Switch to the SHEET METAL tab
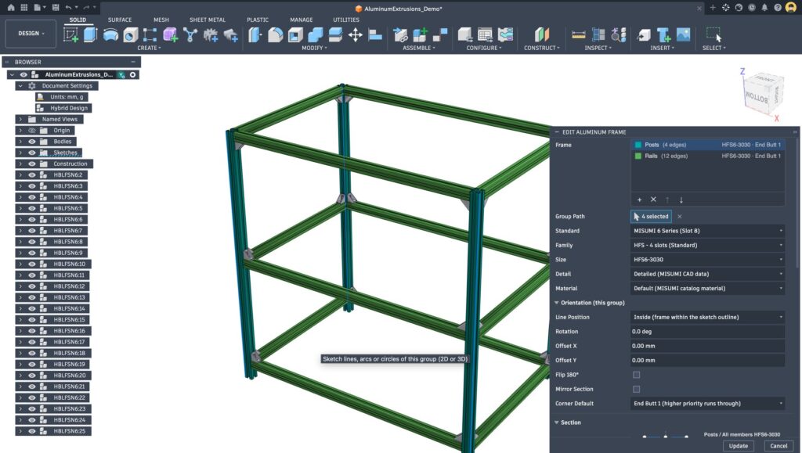802x453 pixels. coord(207,20)
